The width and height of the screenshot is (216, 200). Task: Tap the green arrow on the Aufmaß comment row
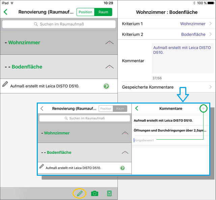tap(106, 86)
